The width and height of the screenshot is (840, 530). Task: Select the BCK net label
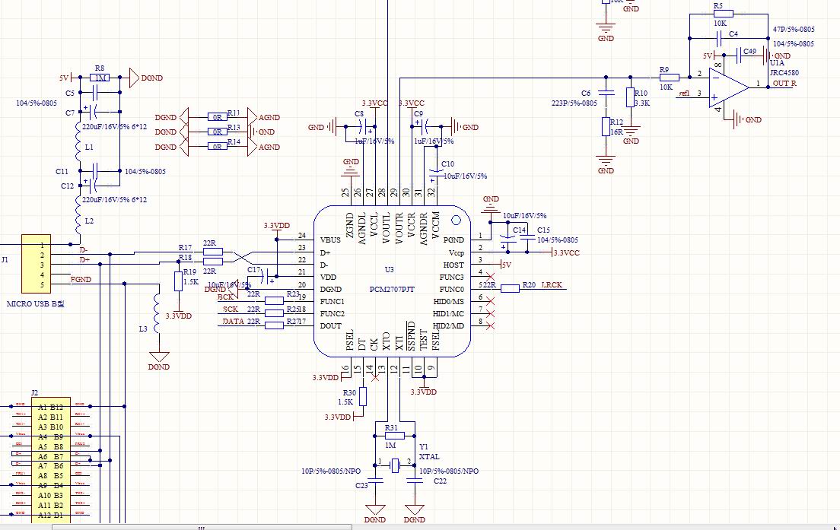tap(225, 297)
